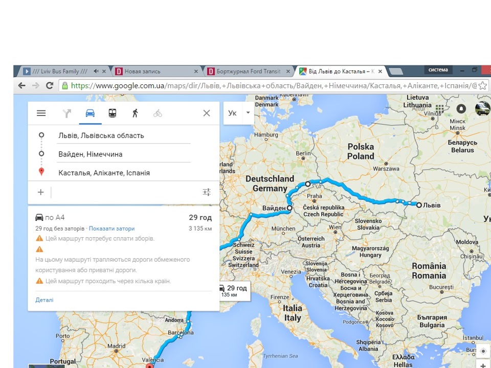Image resolution: width=491 pixels, height=368 pixels.
Task: Open a new browser tab
Action: (396, 72)
